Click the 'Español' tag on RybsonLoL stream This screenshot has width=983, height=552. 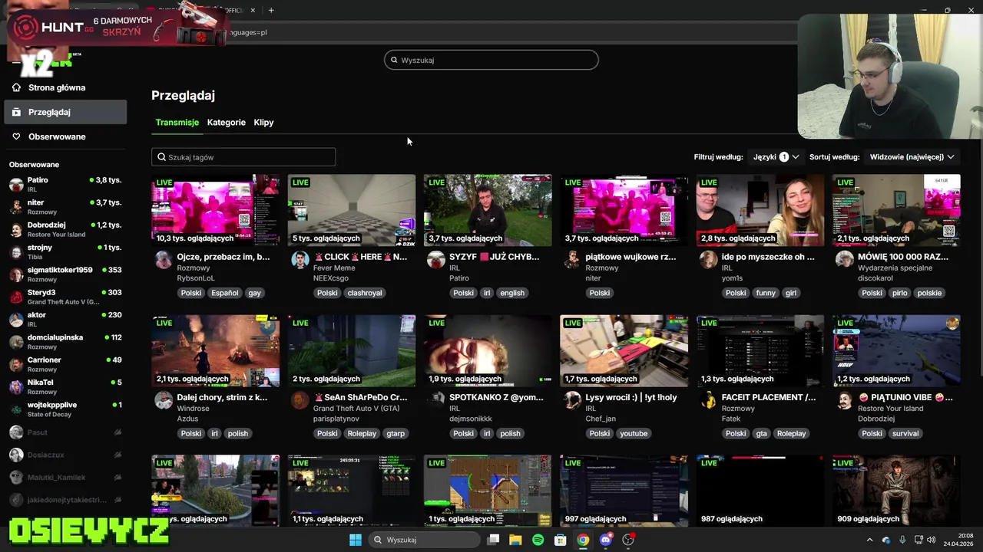(x=225, y=293)
